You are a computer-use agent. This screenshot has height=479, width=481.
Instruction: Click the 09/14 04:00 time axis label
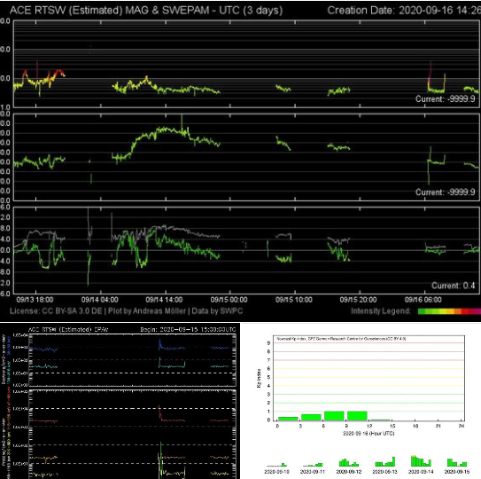99,300
